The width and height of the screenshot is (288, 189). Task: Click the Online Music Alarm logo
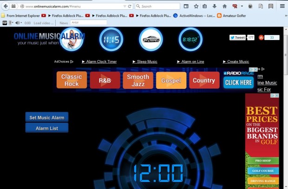click(x=49, y=39)
